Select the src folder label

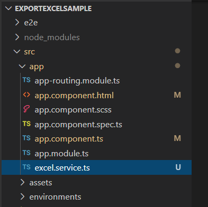tap(30, 52)
